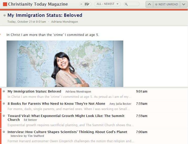Select My Immigration Status: Beloved in story list
Image resolution: width=188 pixels, height=144 pixels.
click(x=34, y=91)
